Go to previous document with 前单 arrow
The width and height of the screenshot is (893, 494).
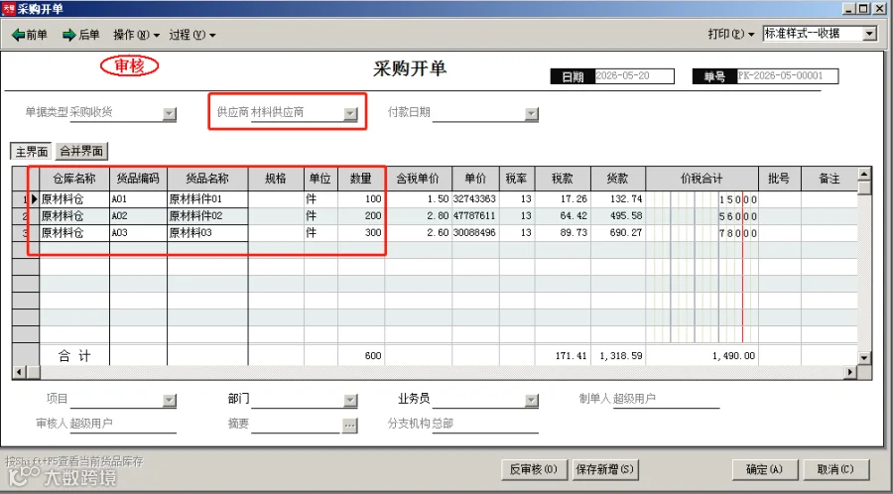(30, 35)
